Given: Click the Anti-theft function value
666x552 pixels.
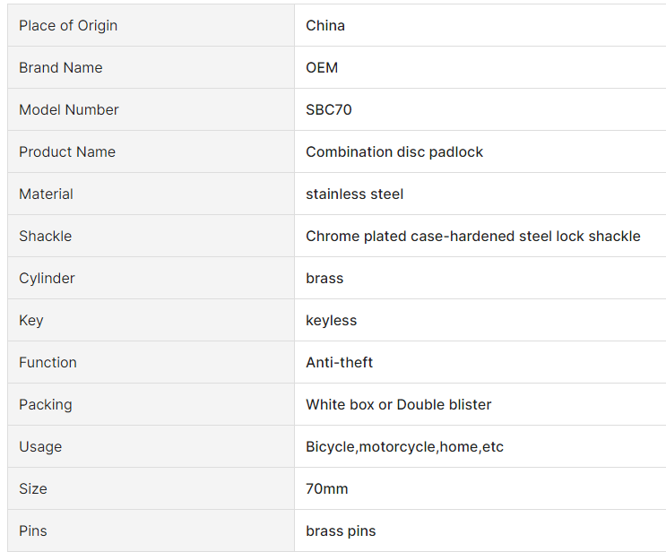Looking at the screenshot, I should click(x=339, y=362).
